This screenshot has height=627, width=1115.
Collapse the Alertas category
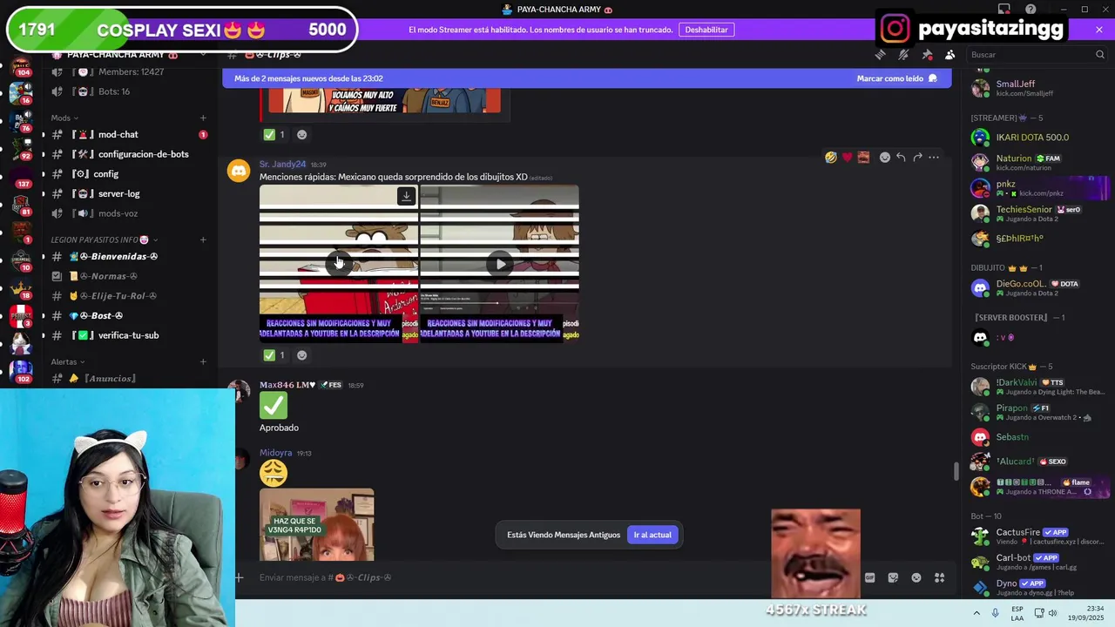[68, 361]
